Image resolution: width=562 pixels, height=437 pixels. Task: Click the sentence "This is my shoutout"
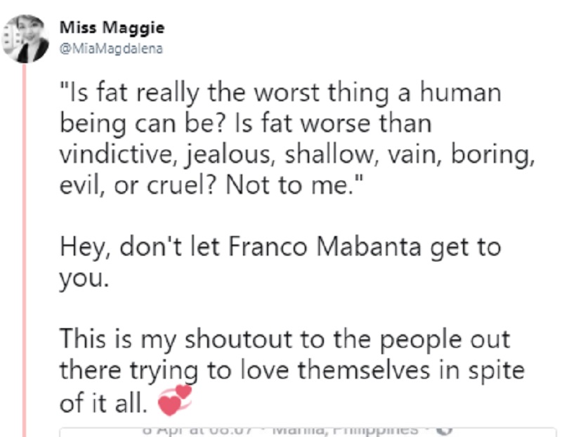[292, 370]
